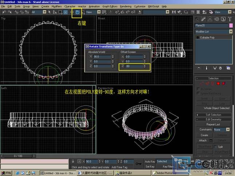235x176 pixels.
Task: Click the Attach button
Action: (203, 140)
